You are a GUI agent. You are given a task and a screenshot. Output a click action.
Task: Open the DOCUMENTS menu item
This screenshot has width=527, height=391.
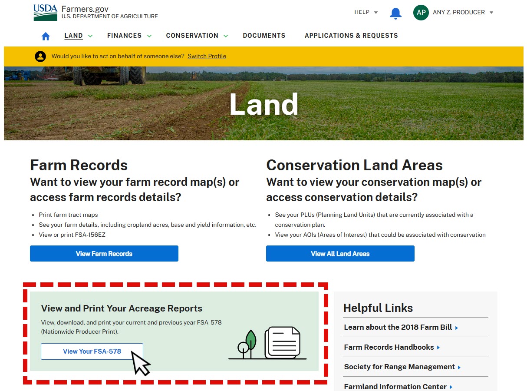[x=264, y=36]
